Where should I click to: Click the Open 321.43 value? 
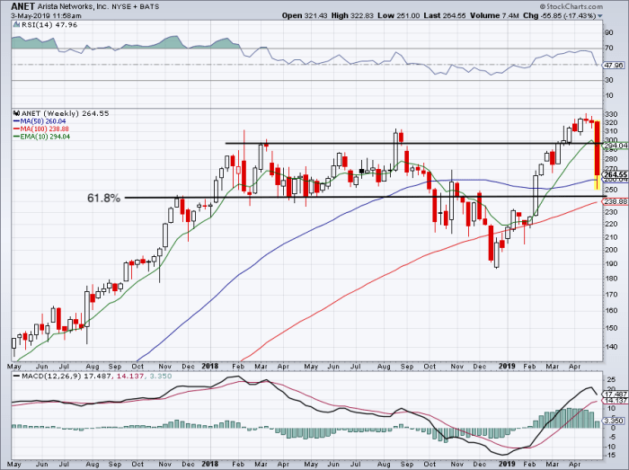pyautogui.click(x=305, y=15)
